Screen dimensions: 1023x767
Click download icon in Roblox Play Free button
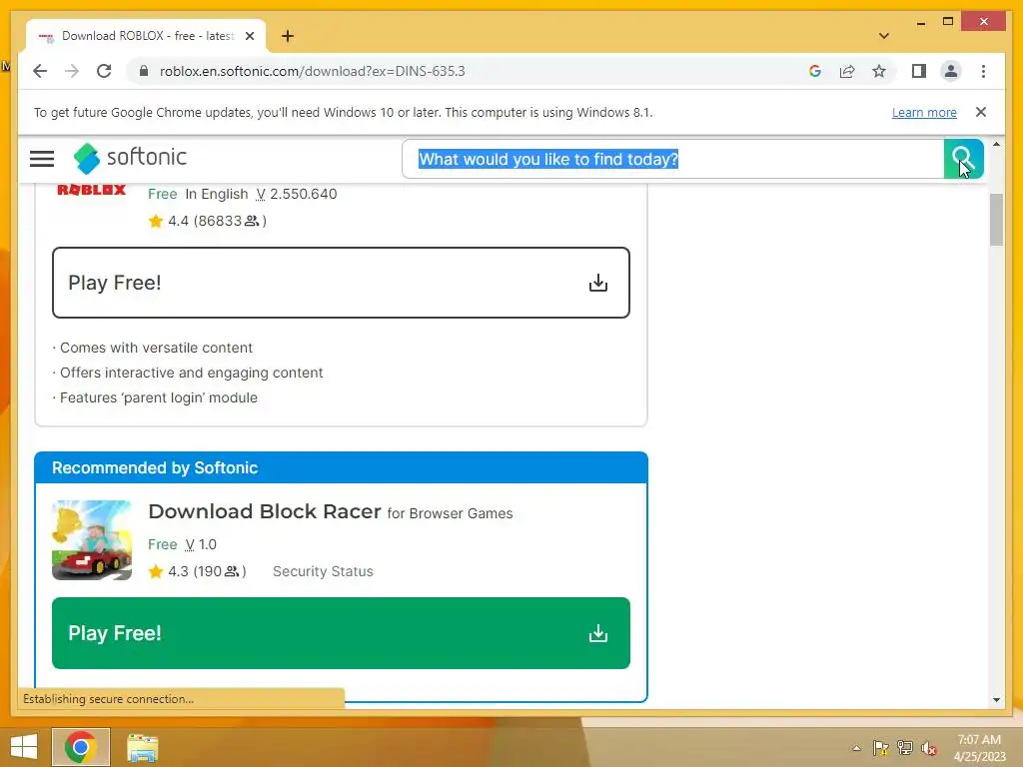(598, 283)
